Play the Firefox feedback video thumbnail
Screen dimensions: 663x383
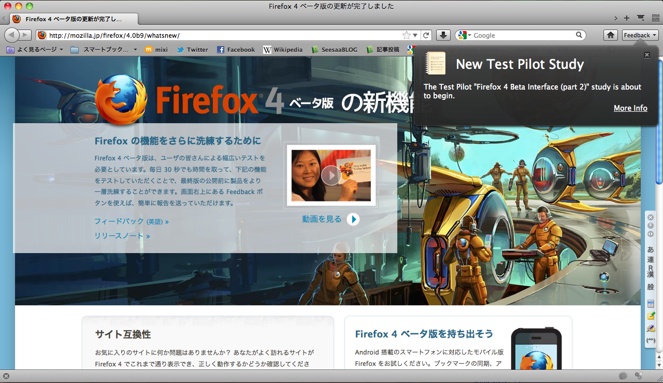[331, 175]
